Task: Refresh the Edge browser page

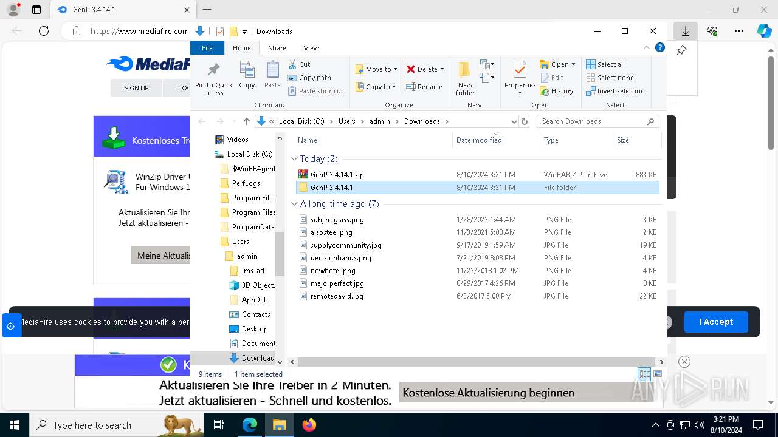Action: 43,31
